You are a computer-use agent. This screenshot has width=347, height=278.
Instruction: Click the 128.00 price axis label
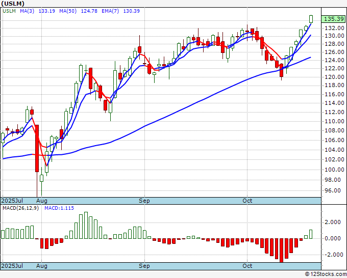(334, 44)
